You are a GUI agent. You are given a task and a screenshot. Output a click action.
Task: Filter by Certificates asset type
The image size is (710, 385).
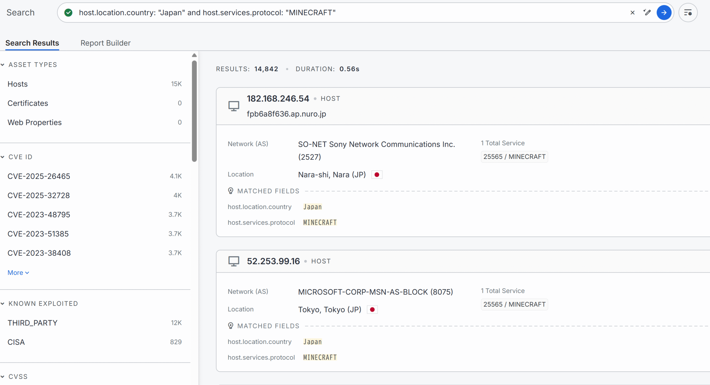(95, 103)
